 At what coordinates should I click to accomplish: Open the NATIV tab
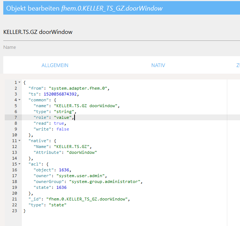tap(158, 65)
